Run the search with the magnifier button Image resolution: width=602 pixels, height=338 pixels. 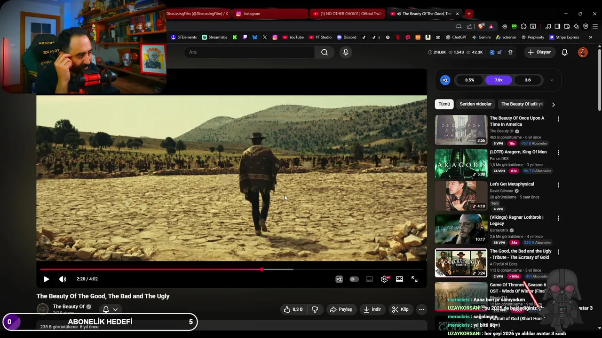pyautogui.click(x=325, y=52)
